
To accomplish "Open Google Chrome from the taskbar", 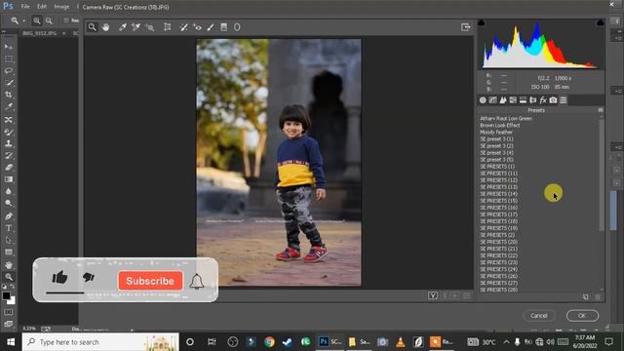I will click(269, 342).
